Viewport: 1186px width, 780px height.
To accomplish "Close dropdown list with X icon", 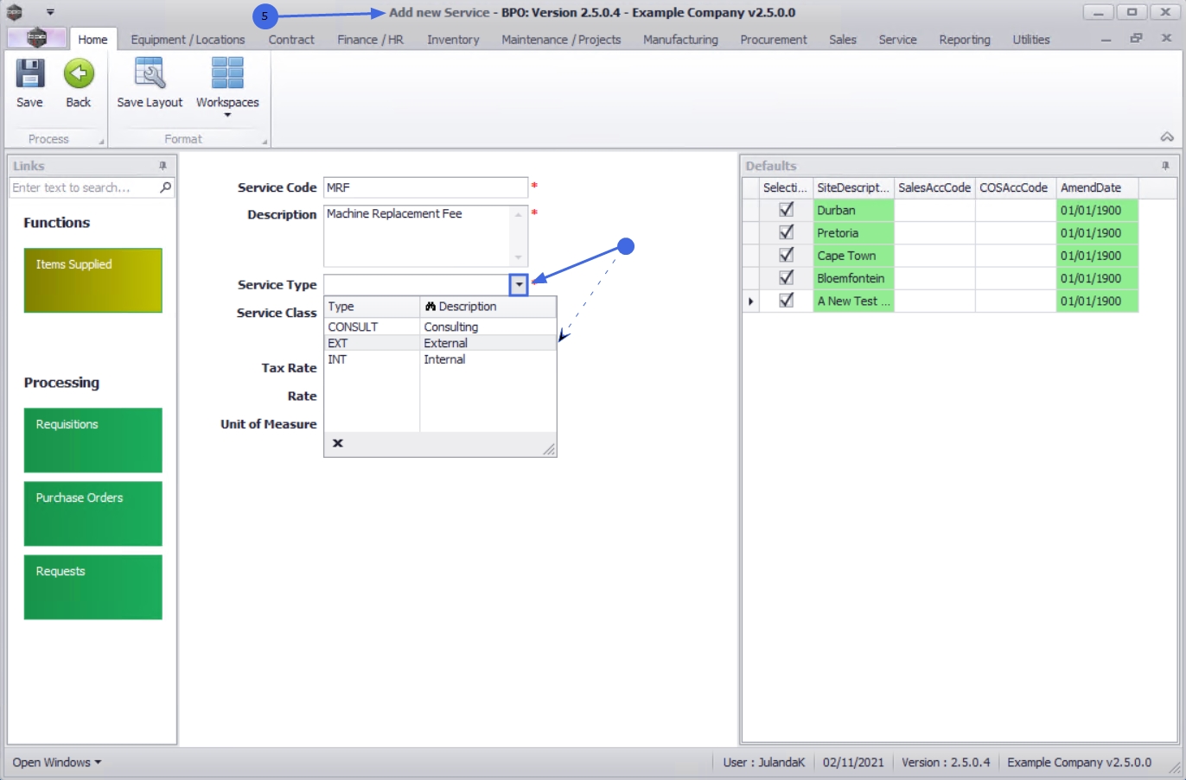I will coord(338,443).
